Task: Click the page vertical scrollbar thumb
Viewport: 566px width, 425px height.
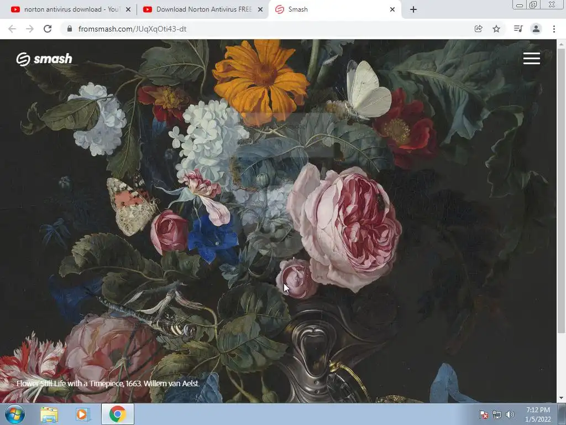Action: pyautogui.click(x=561, y=190)
